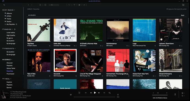
Task: Open settings panel icon at top right
Action: pos(183,5)
